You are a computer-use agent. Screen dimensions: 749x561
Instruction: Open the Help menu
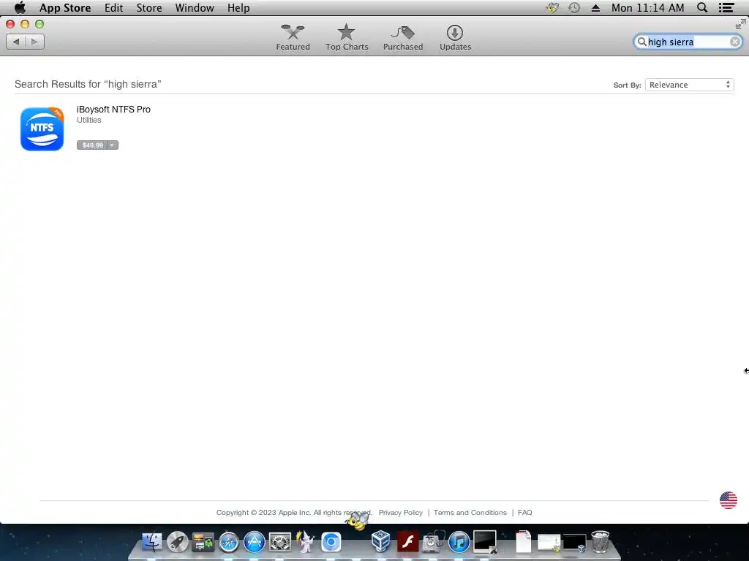238,7
